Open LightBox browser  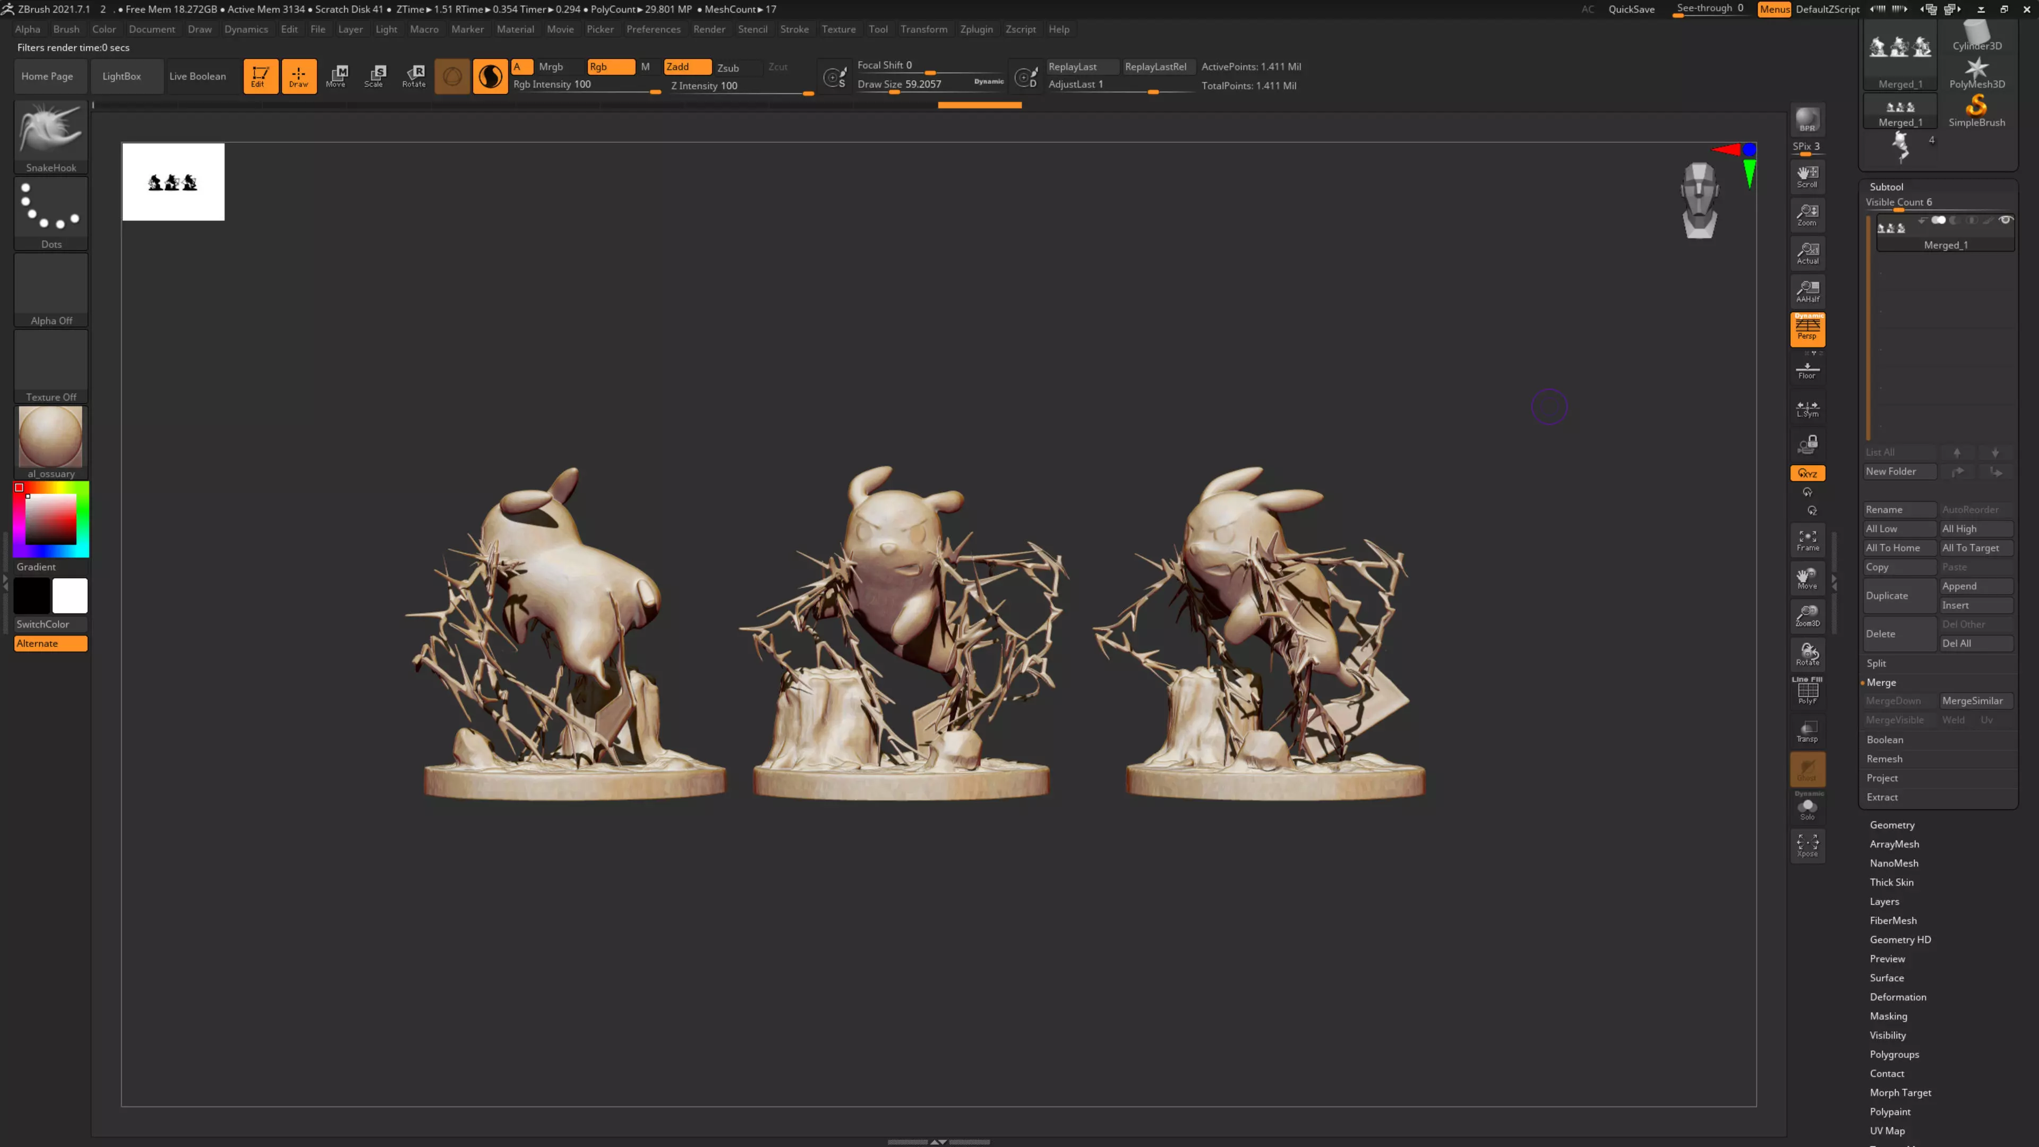122,76
